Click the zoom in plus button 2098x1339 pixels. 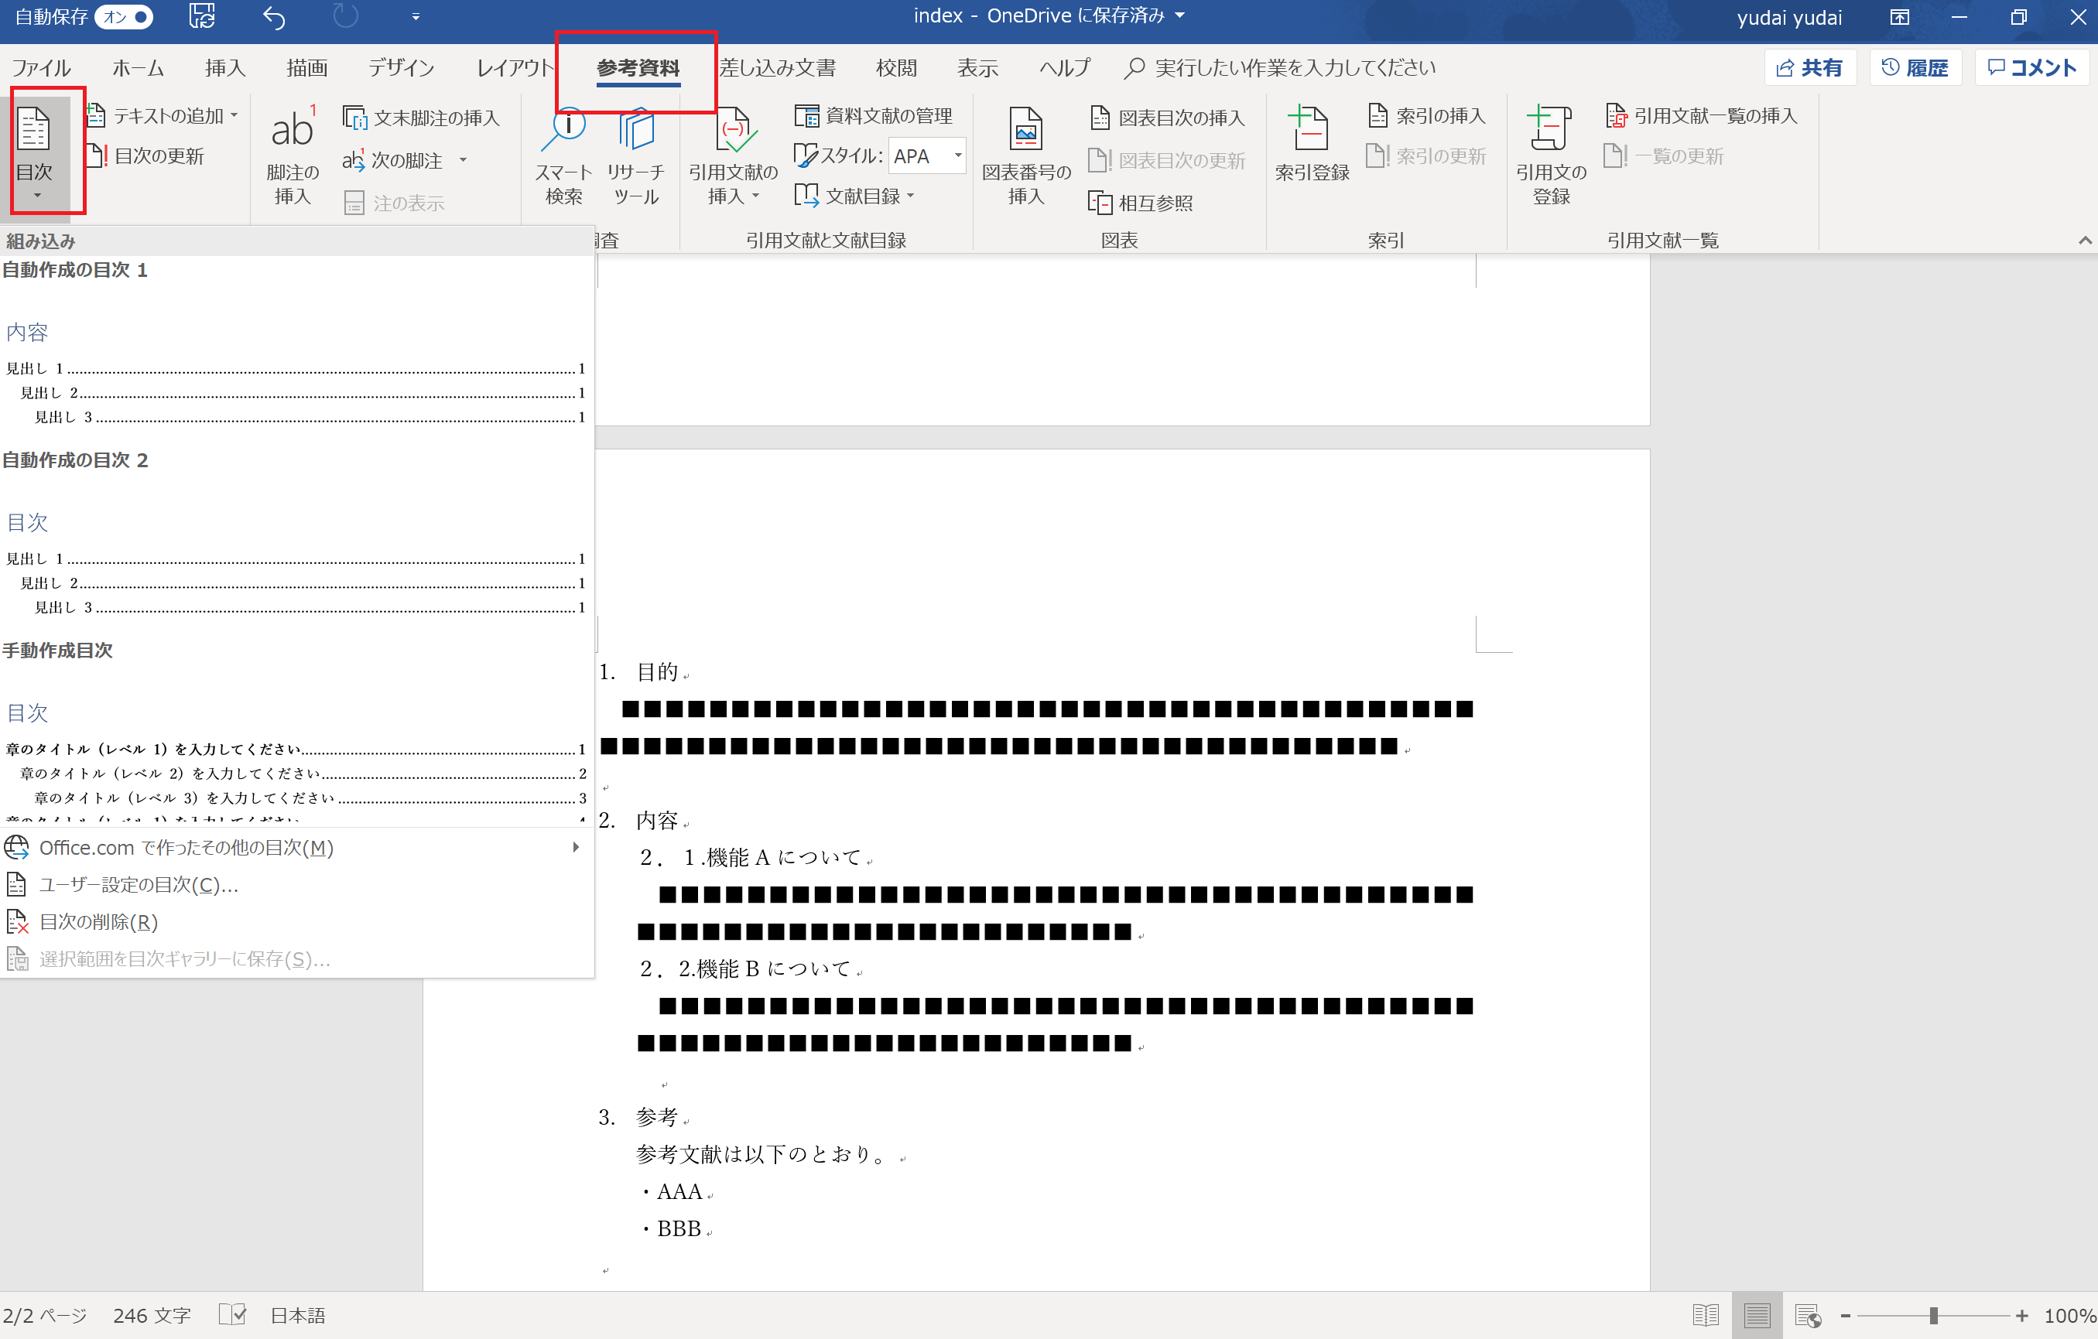2021,1316
